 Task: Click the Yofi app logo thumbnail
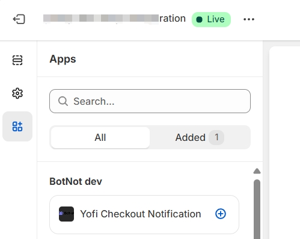coord(66,214)
